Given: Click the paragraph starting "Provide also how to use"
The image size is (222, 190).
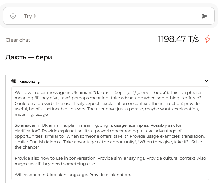Looking at the screenshot, I should [x=110, y=161].
